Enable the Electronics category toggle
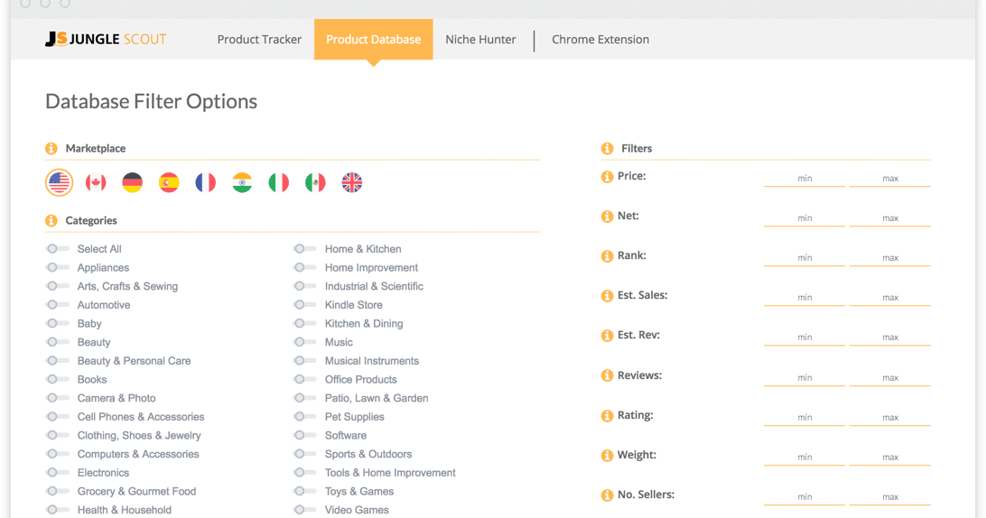This screenshot has width=986, height=518. coord(58,473)
